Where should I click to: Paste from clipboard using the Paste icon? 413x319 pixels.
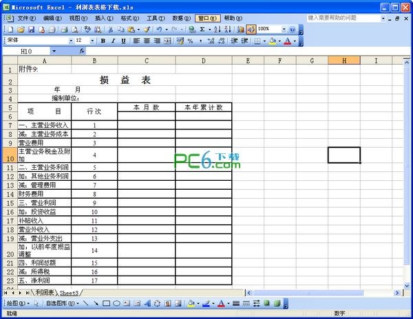pos(131,30)
